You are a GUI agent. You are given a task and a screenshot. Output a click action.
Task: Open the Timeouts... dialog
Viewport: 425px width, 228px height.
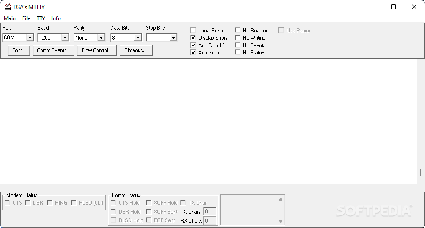(x=136, y=50)
